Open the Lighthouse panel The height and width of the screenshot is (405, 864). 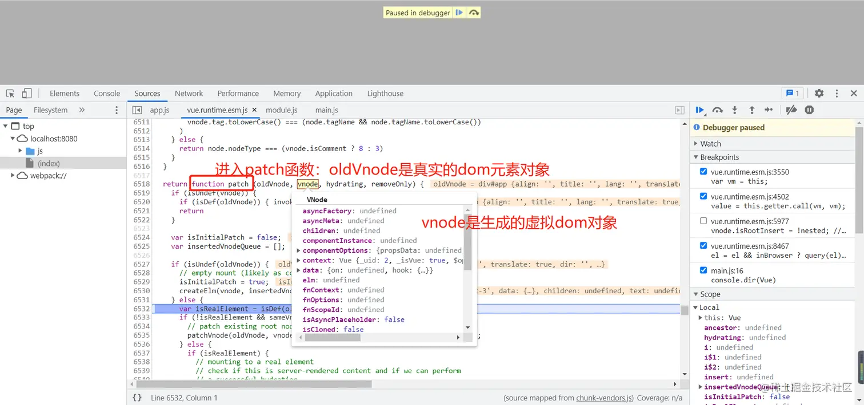click(x=385, y=94)
